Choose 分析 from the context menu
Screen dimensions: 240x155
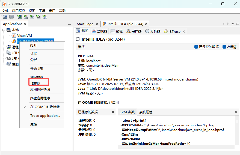pyautogui.click(x=42, y=60)
